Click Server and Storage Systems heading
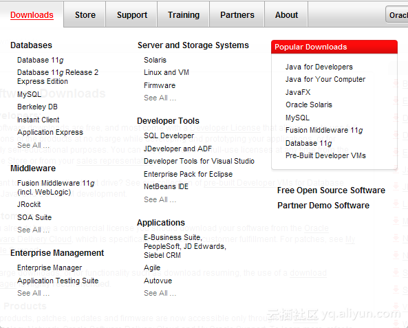This screenshot has width=408, height=328. click(193, 45)
